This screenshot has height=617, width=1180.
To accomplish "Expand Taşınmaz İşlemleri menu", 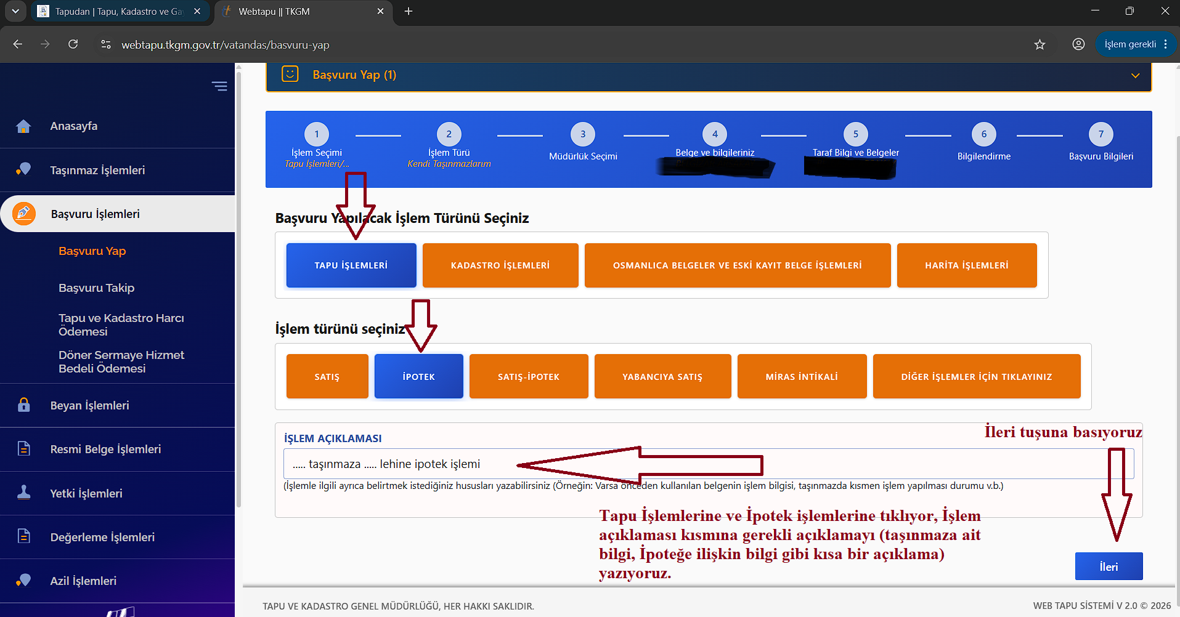I will pos(97,170).
